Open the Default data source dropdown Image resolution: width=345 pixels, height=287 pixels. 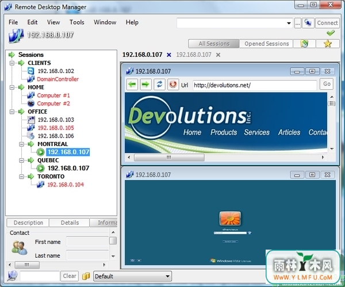coord(167,276)
